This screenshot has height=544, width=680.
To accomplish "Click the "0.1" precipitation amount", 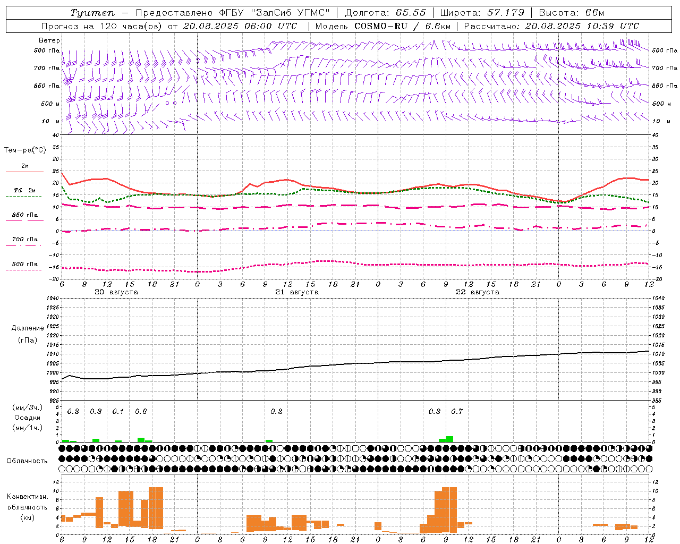I will pyautogui.click(x=118, y=412).
